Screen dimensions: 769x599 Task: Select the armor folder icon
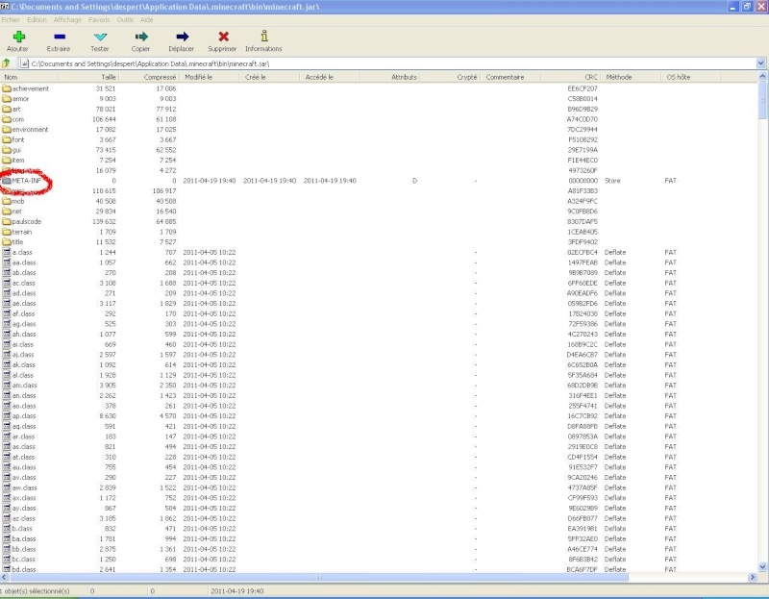(x=7, y=99)
